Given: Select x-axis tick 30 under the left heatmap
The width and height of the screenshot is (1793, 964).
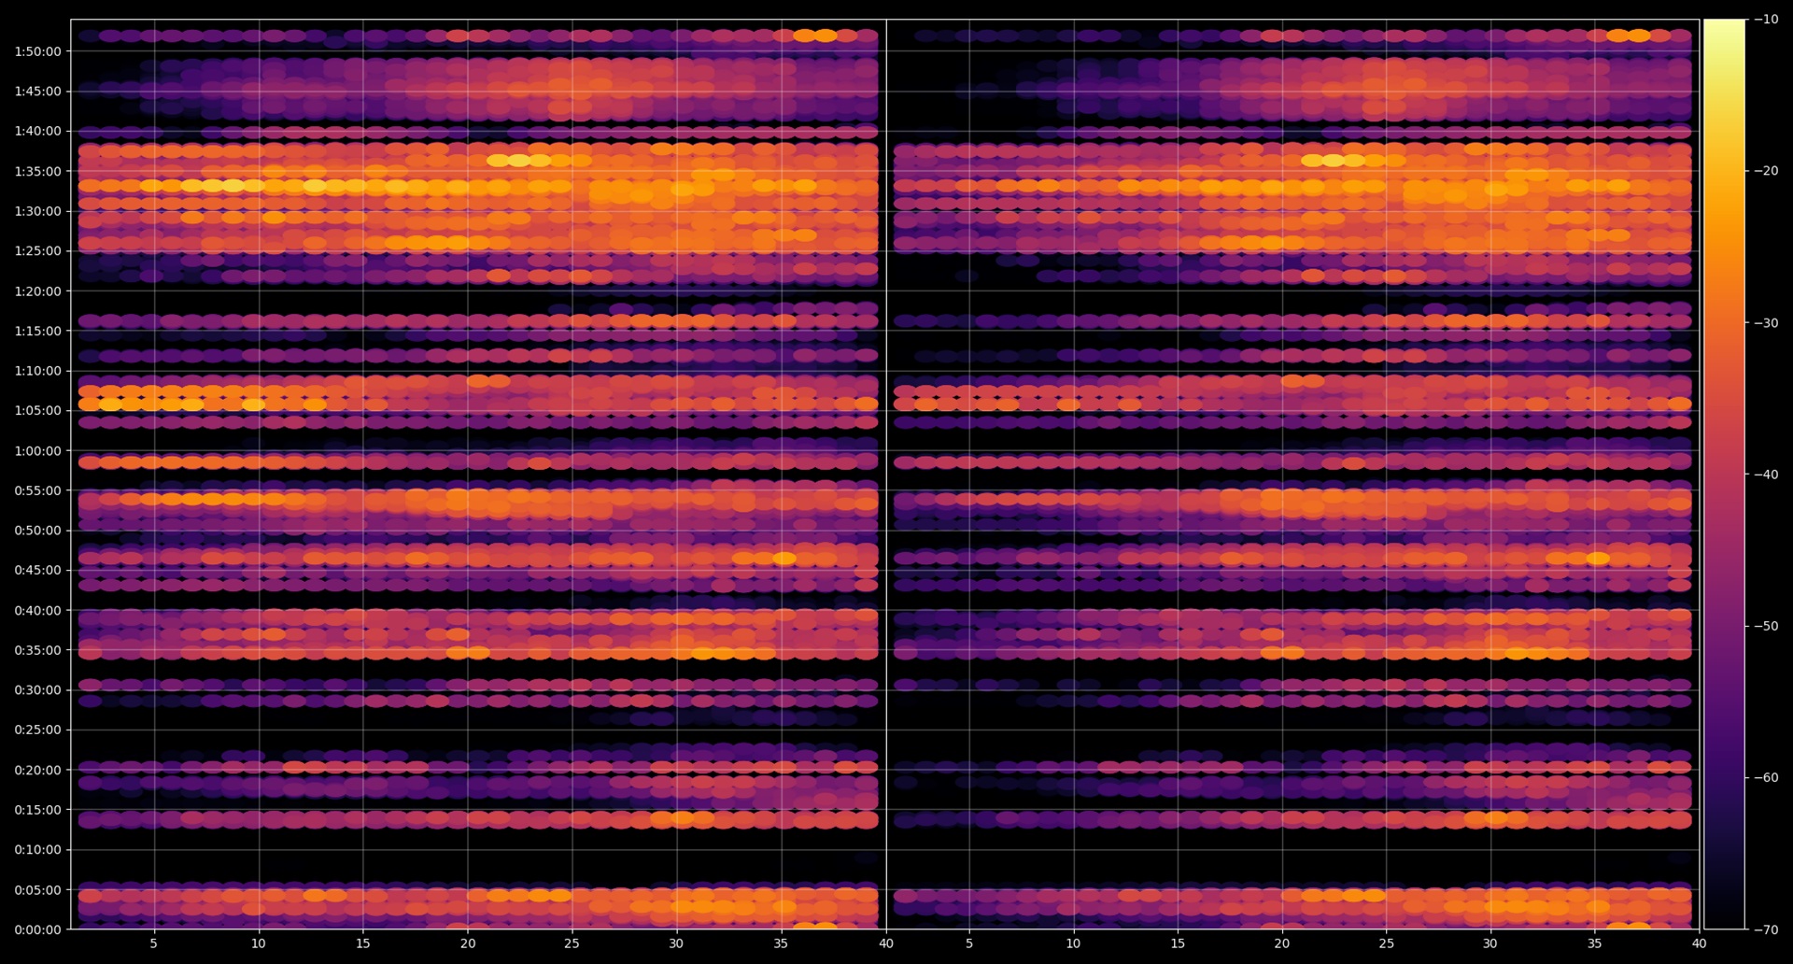Looking at the screenshot, I should (x=676, y=943).
